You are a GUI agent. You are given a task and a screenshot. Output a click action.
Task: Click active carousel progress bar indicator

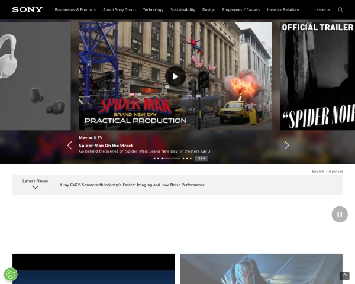click(x=170, y=159)
